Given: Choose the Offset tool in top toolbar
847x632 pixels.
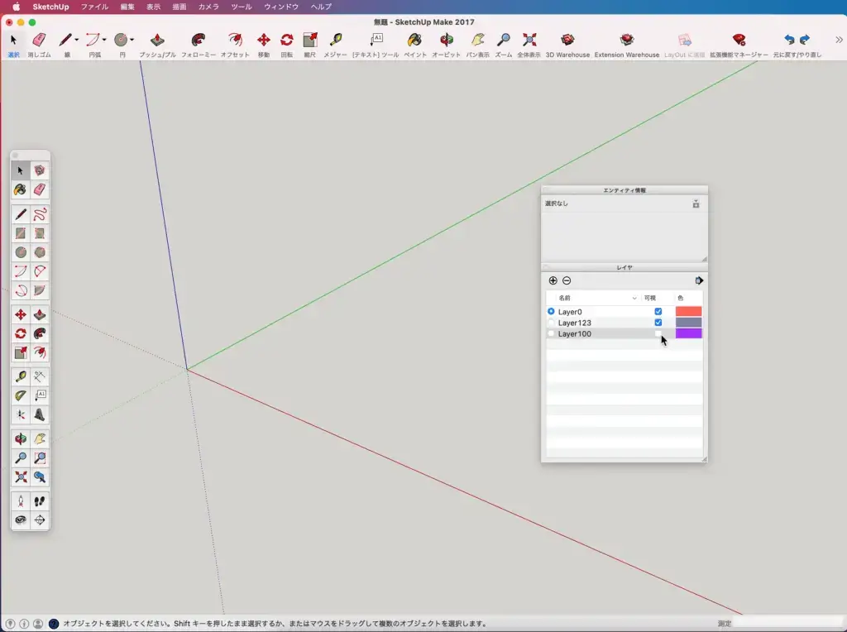Looking at the screenshot, I should tap(235, 40).
